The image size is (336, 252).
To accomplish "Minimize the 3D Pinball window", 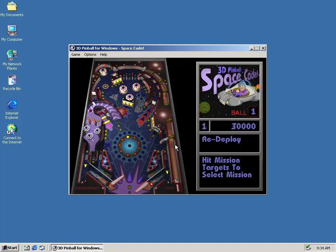I will (252, 48).
